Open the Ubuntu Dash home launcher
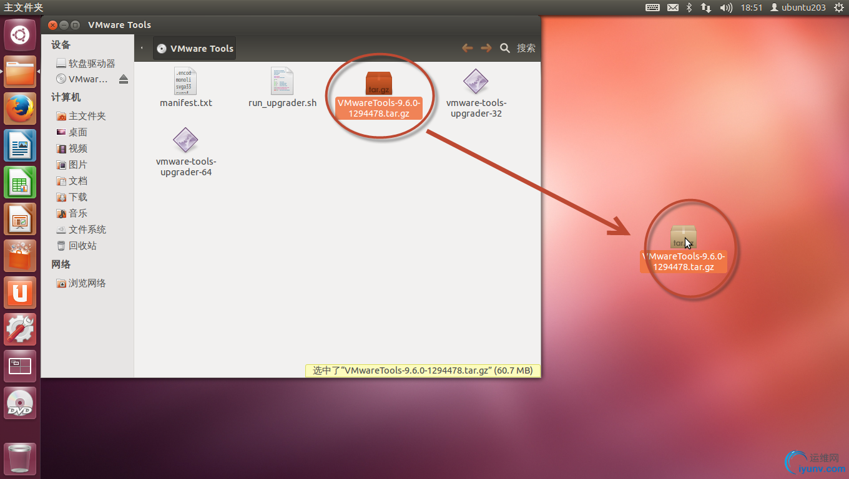The height and width of the screenshot is (479, 849). click(x=20, y=35)
